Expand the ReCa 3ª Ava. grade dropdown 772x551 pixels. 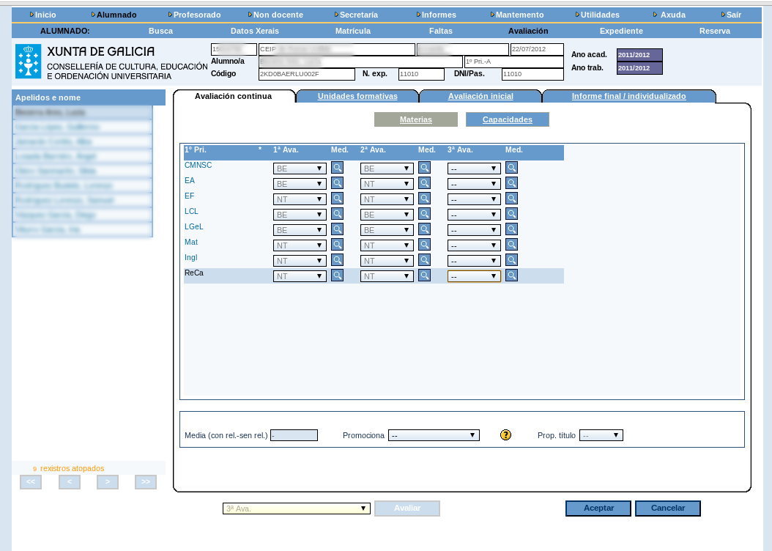(474, 276)
